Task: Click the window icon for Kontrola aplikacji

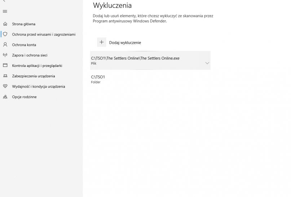Action: coord(5,65)
